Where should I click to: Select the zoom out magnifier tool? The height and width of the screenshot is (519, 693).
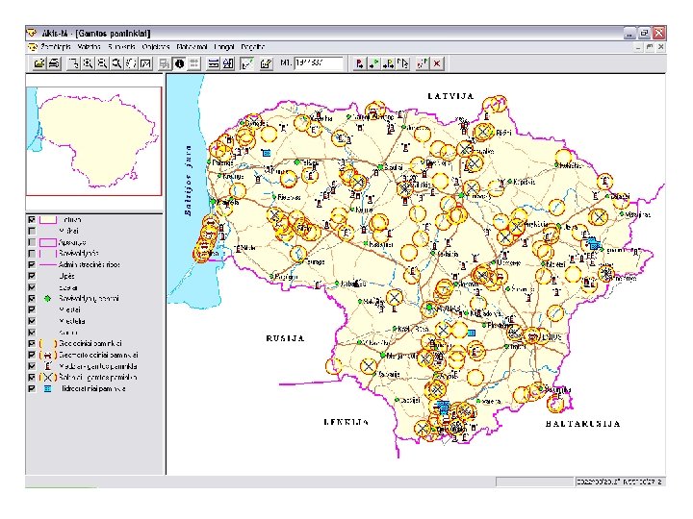coord(102,63)
